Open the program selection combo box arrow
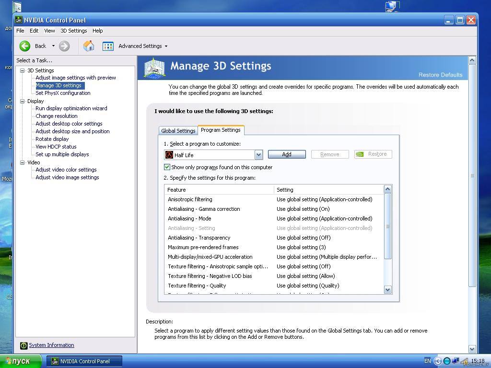The height and width of the screenshot is (368, 491). pyautogui.click(x=258, y=155)
